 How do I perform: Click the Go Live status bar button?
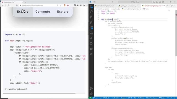pos(162,98)
